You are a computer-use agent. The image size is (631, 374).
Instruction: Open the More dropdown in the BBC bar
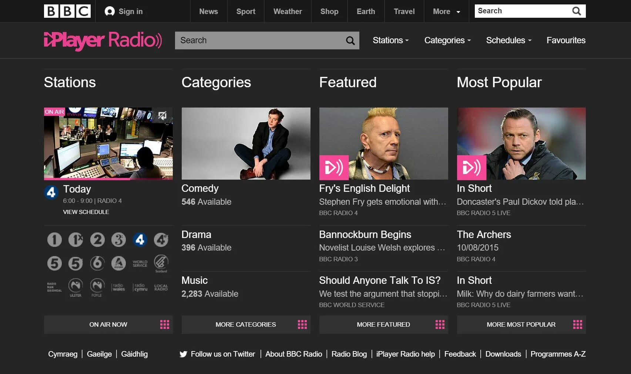[x=446, y=11]
